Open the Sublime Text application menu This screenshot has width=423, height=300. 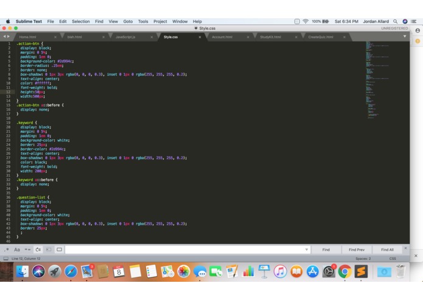click(29, 21)
